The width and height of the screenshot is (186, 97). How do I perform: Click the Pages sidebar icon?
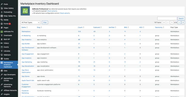pos(2,28)
